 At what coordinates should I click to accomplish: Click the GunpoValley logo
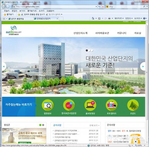pos(14,30)
